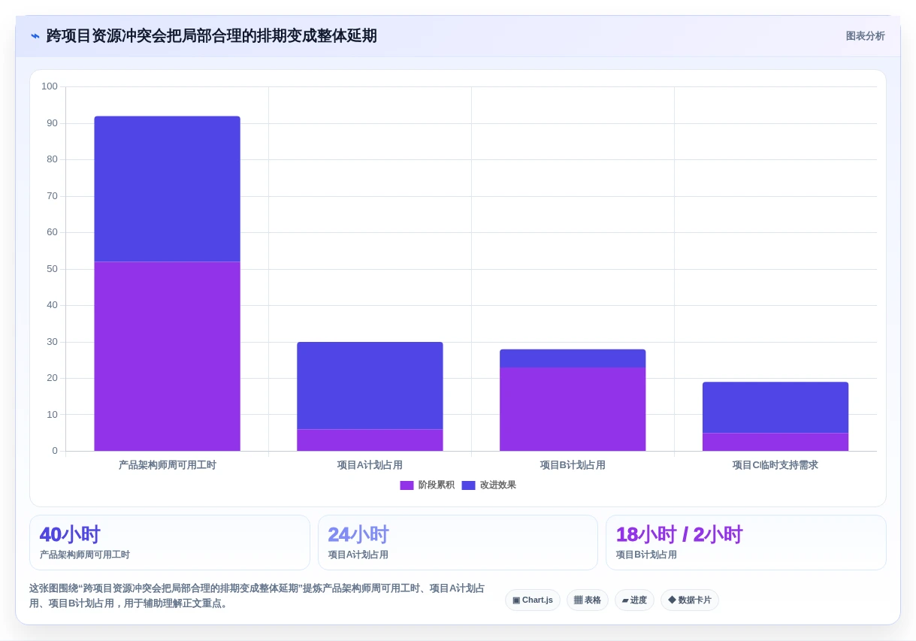Click x-axis label 项目A计划占用
The height and width of the screenshot is (641, 916).
tap(370, 465)
